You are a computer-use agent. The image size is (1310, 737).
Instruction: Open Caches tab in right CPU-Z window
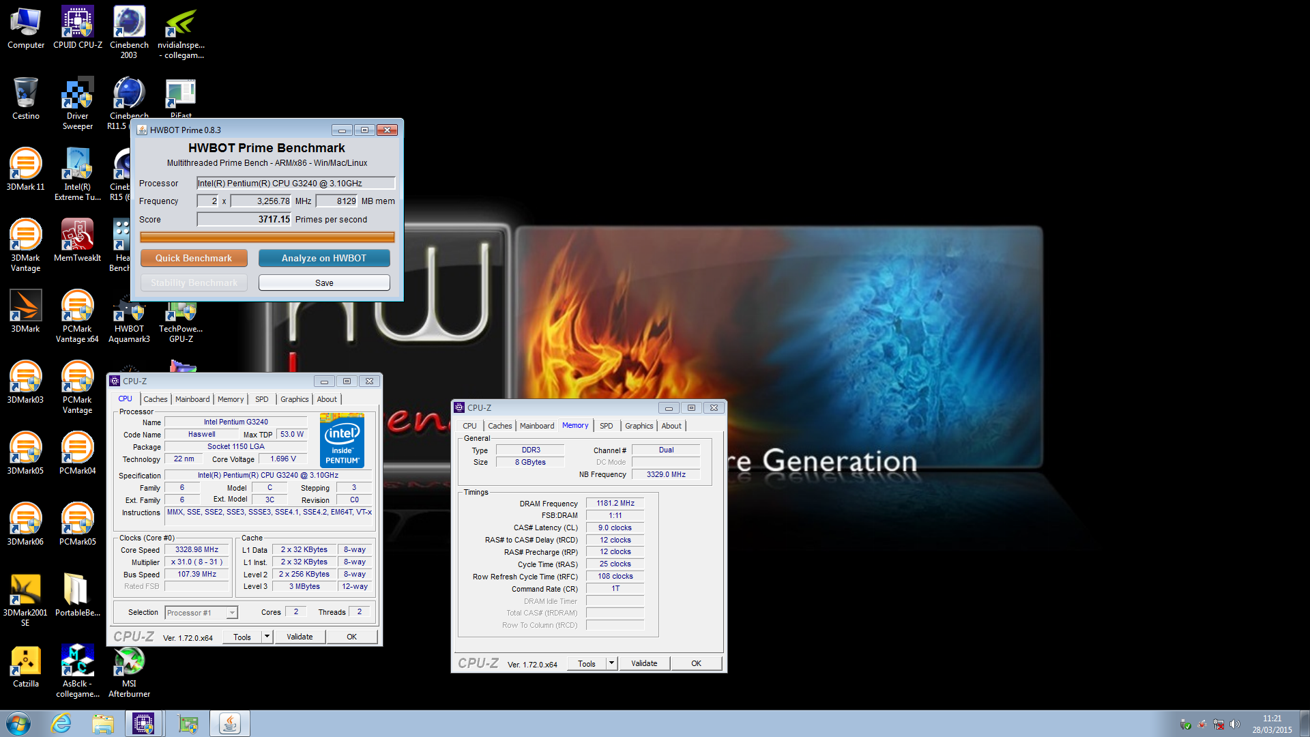(500, 426)
